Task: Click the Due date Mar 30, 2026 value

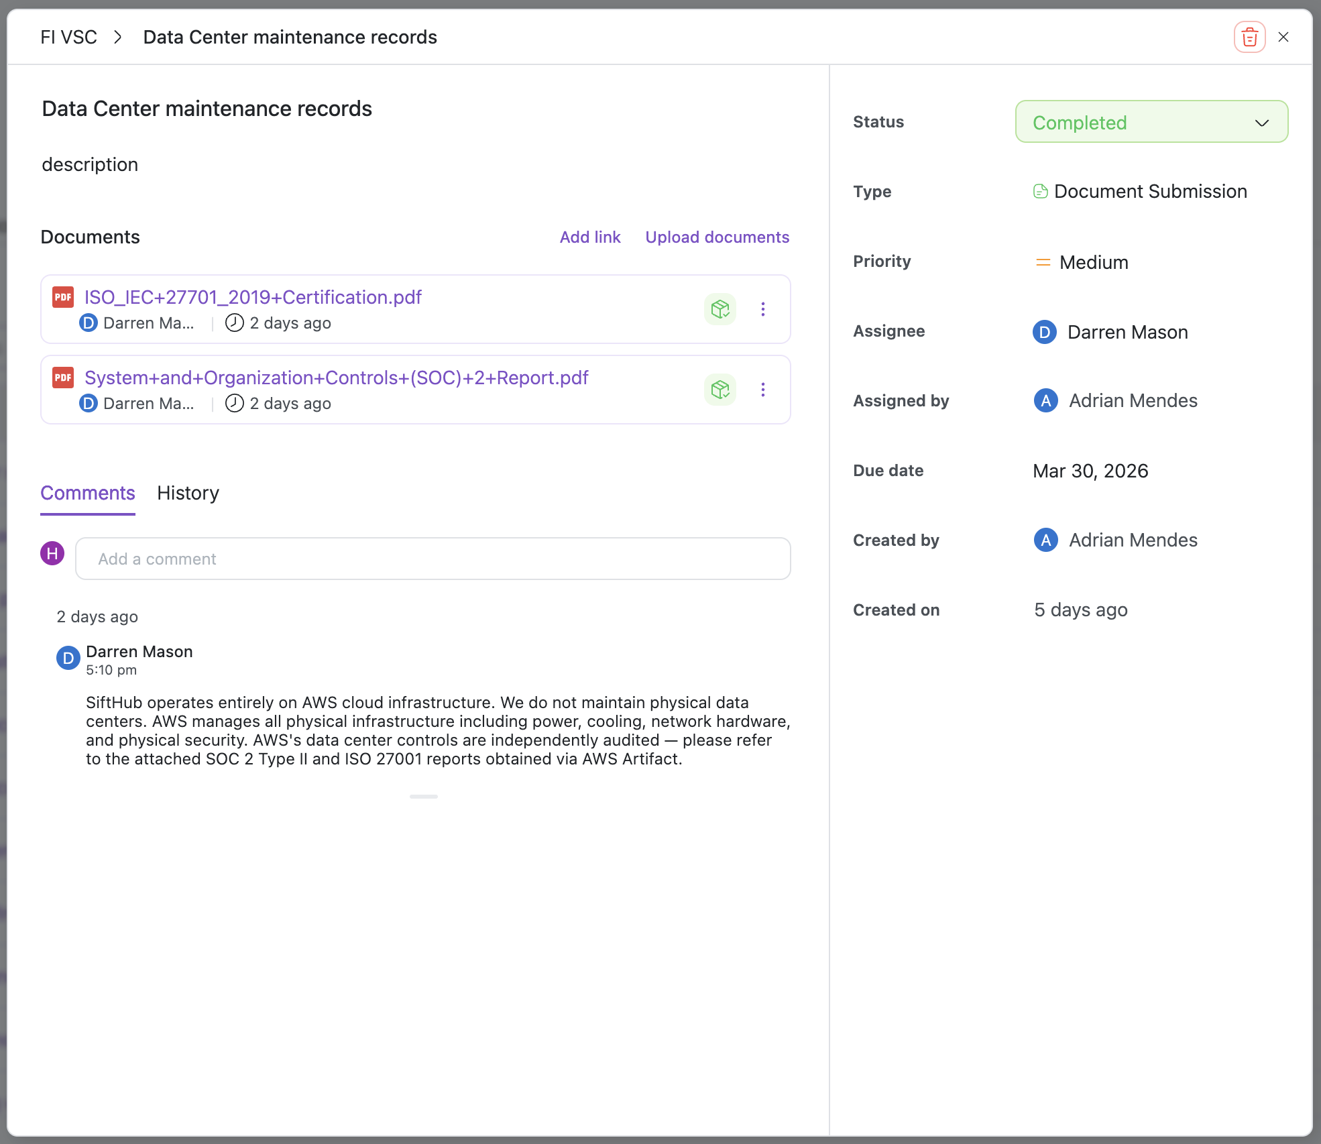Action: [x=1090, y=471]
